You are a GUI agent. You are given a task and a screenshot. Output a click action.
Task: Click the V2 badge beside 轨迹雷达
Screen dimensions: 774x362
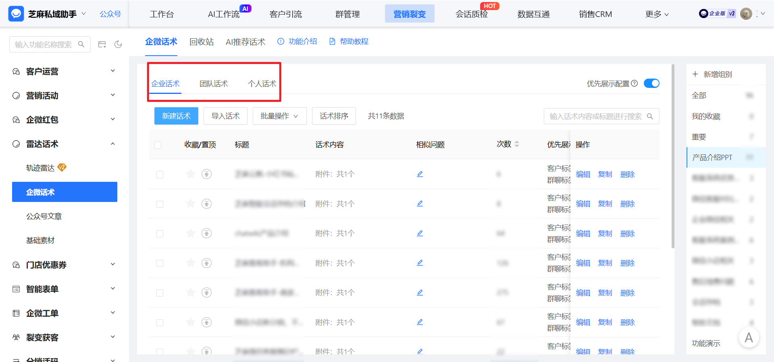(x=62, y=167)
